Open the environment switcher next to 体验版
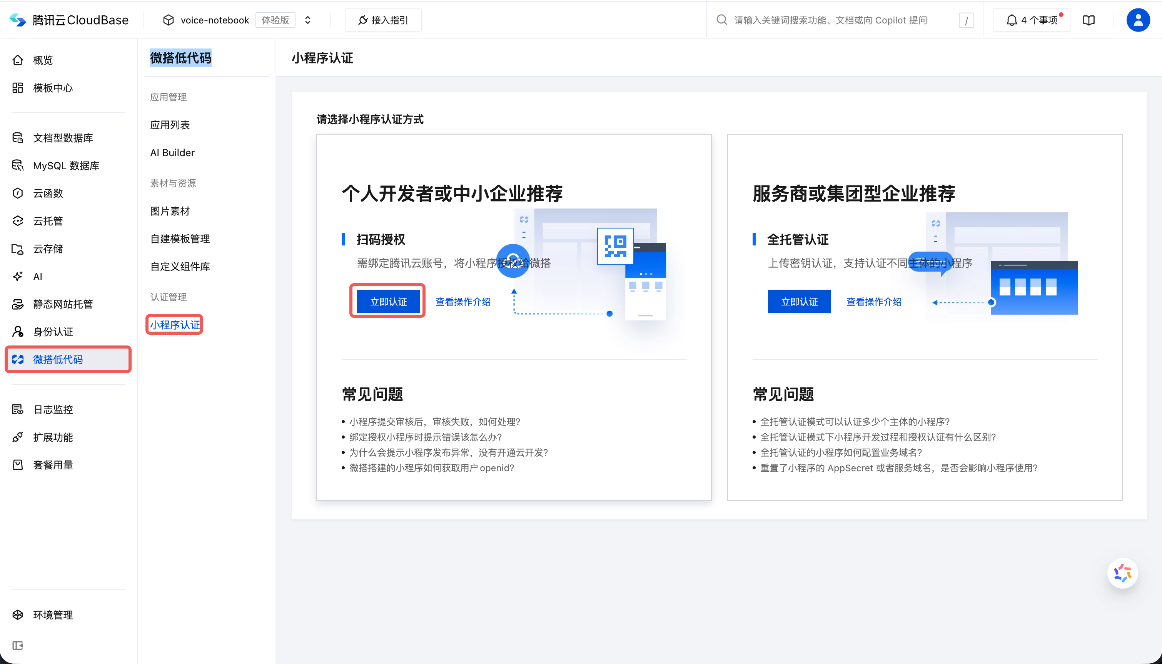Viewport: 1162px width, 664px height. 308,20
